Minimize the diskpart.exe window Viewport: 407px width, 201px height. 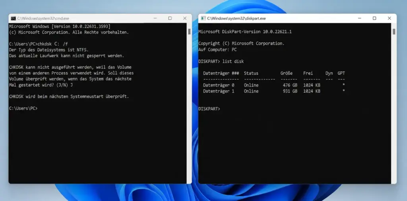point(359,18)
